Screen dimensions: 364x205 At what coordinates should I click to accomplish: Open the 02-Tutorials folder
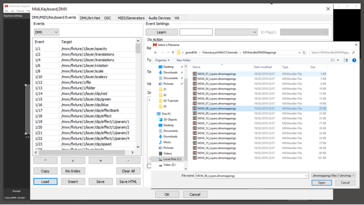tap(171, 101)
